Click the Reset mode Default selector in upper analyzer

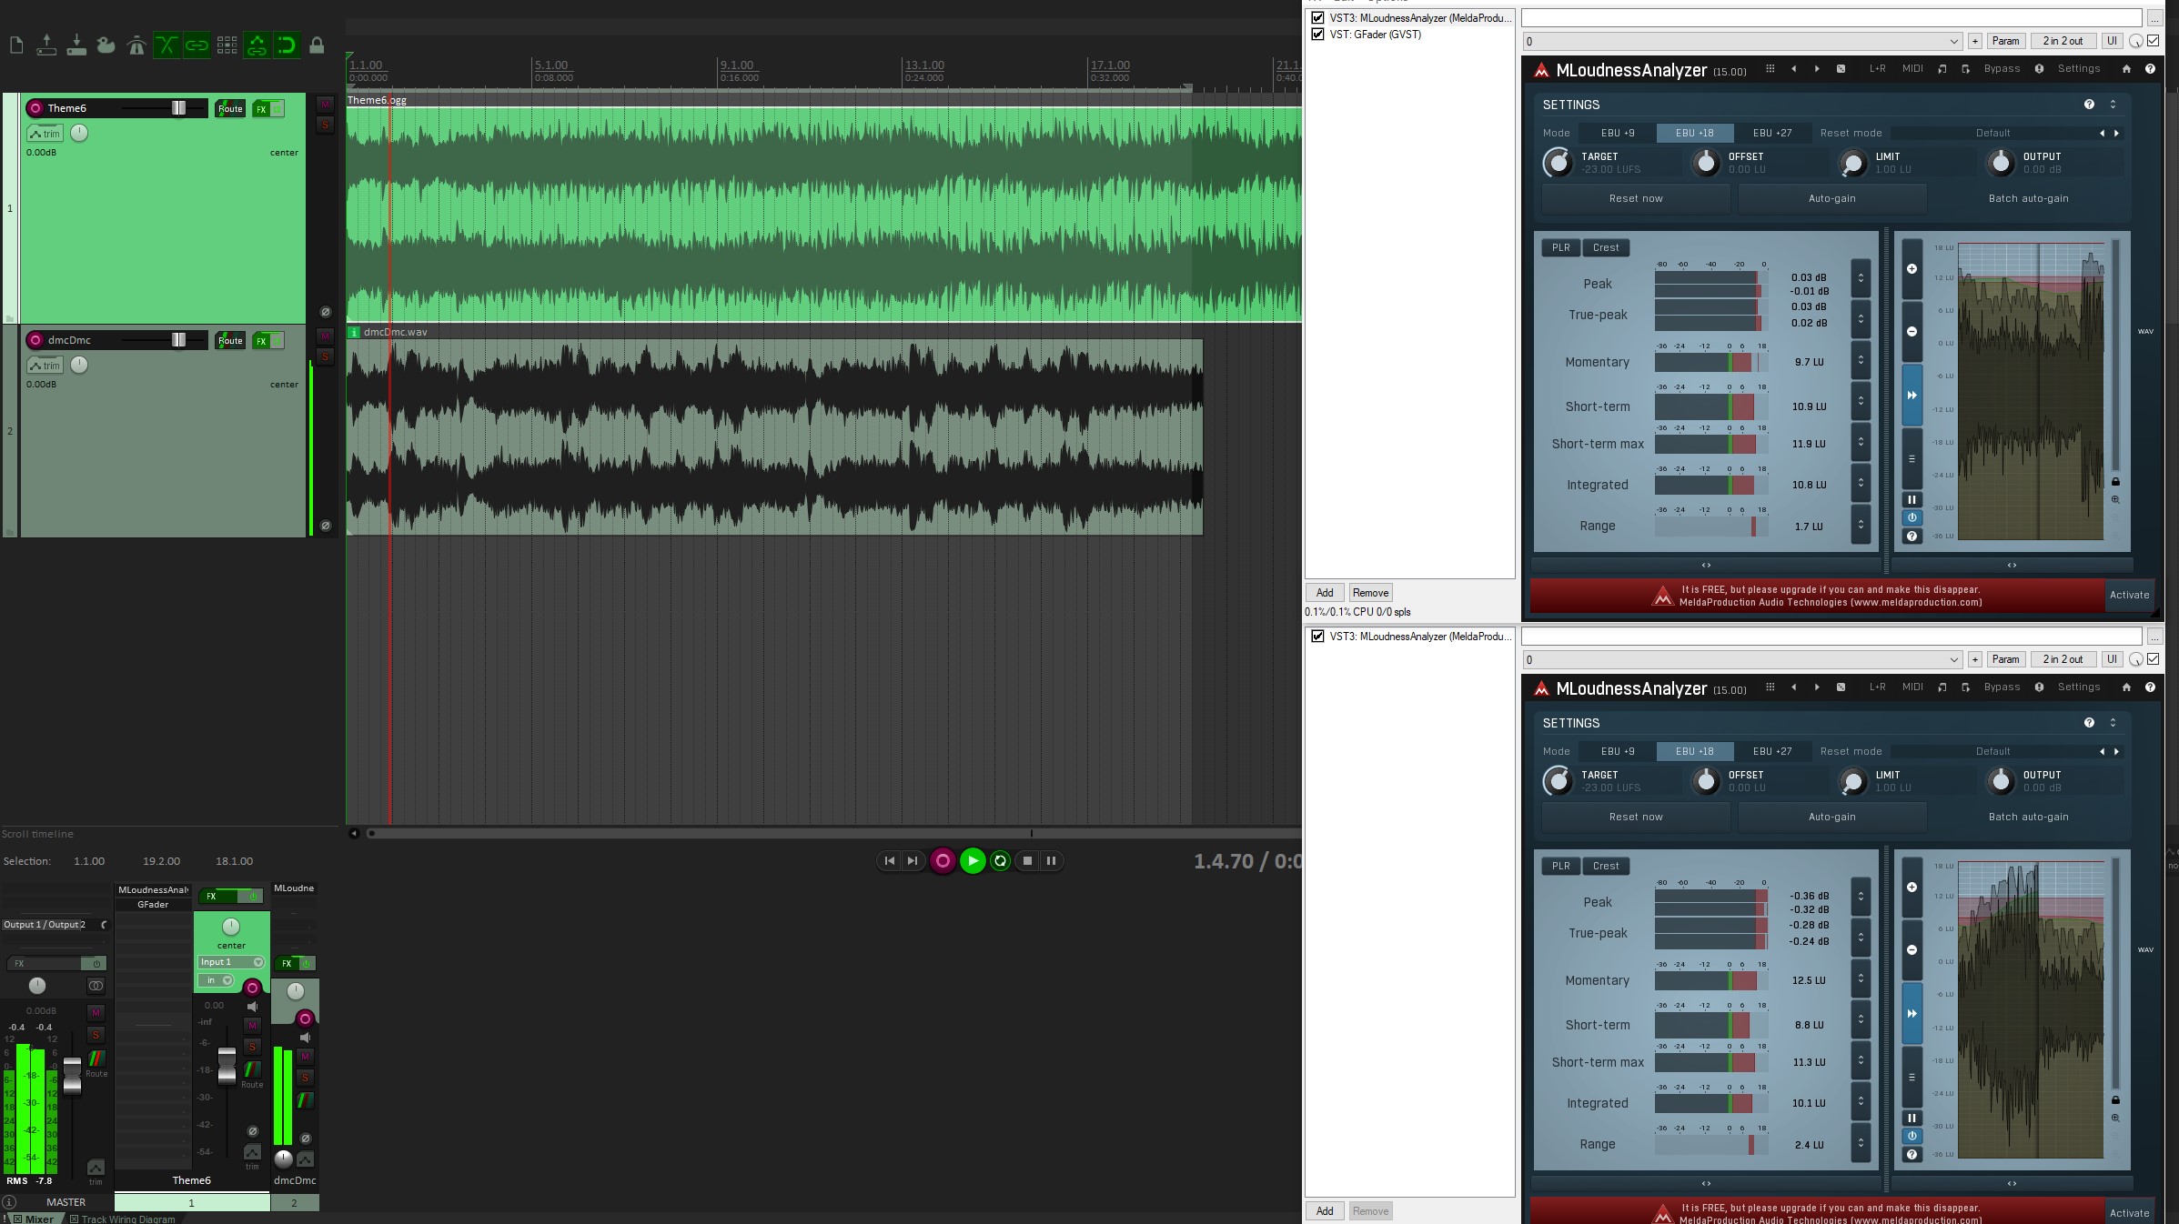point(1992,133)
